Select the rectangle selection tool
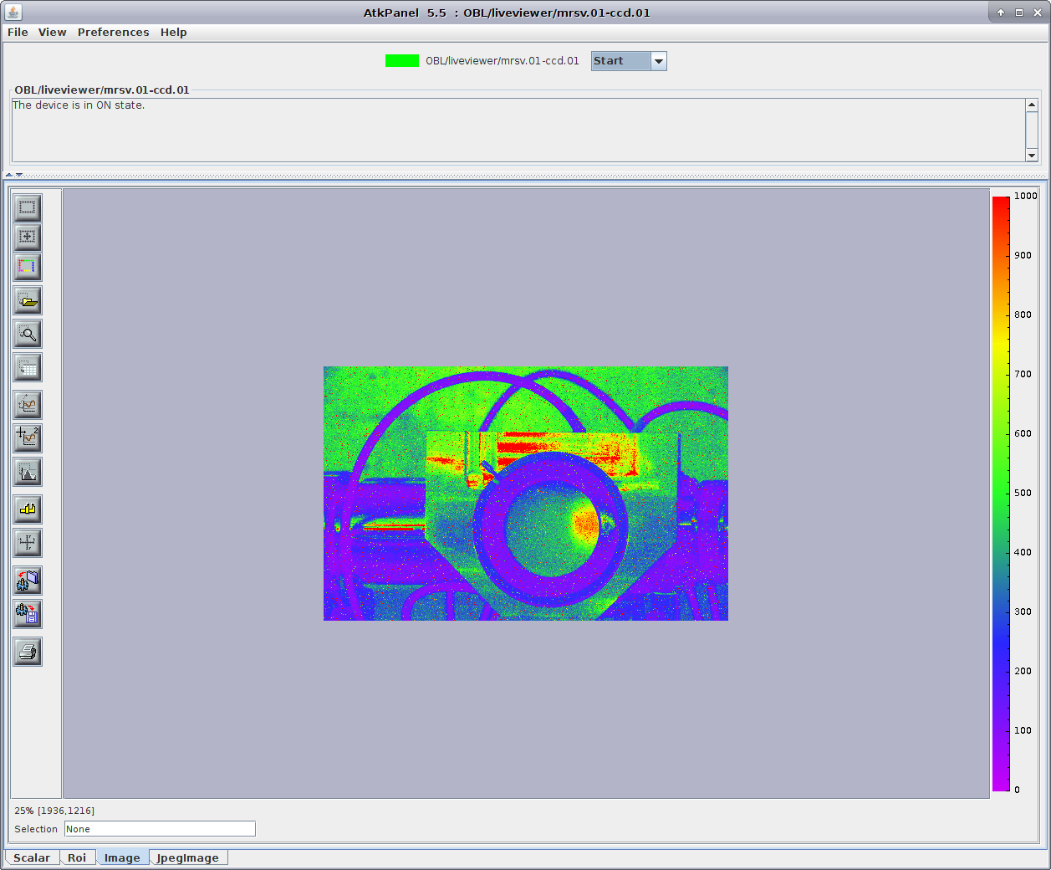 [28, 207]
